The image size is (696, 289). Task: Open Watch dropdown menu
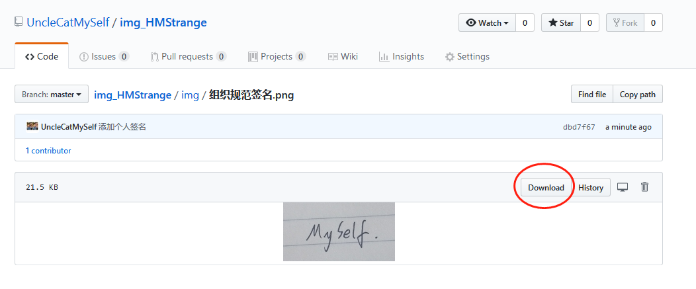pyautogui.click(x=487, y=22)
